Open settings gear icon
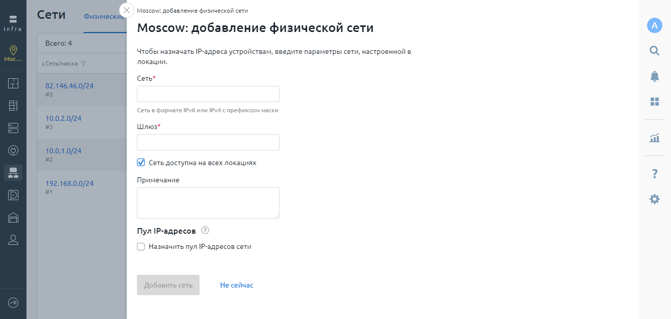The width and height of the screenshot is (671, 319). (x=655, y=199)
